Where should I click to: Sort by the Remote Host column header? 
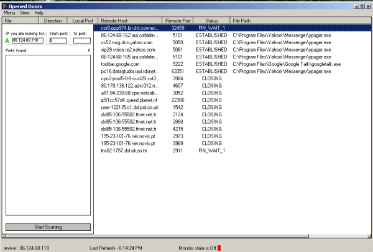click(x=134, y=21)
